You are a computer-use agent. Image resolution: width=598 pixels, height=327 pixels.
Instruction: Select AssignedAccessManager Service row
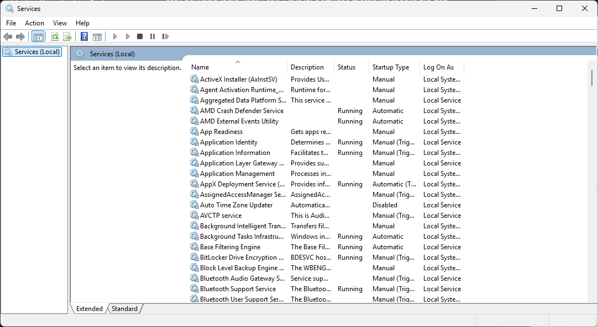(327, 195)
